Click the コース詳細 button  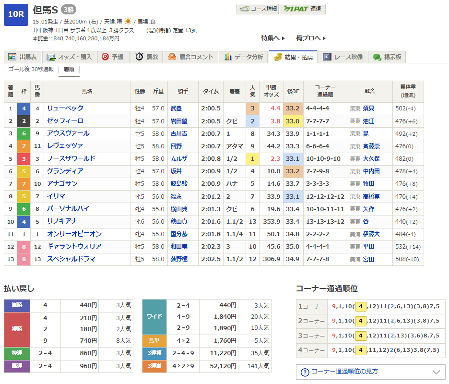257,9
